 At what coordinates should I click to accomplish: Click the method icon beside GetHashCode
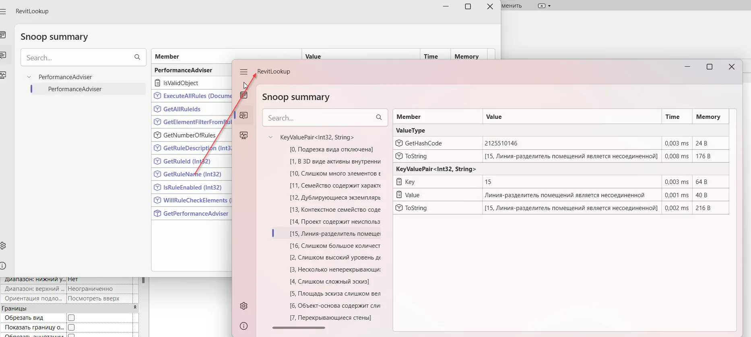(399, 143)
